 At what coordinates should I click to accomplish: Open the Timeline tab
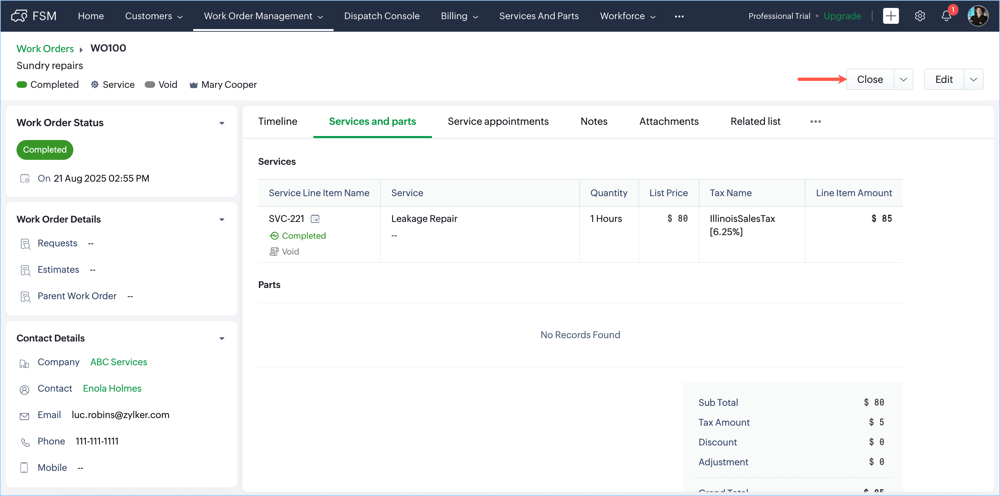click(x=277, y=122)
